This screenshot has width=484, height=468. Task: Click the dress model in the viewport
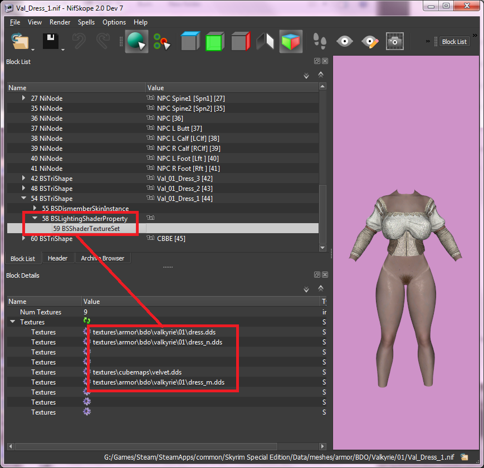[405, 287]
